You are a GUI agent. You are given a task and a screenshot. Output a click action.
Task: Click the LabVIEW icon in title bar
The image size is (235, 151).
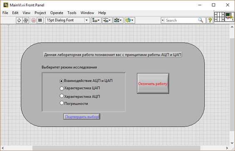tap(6, 5)
